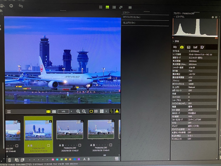Click mark B under P9280256.ORF
The height and width of the screenshot is (166, 221).
(x=94, y=145)
